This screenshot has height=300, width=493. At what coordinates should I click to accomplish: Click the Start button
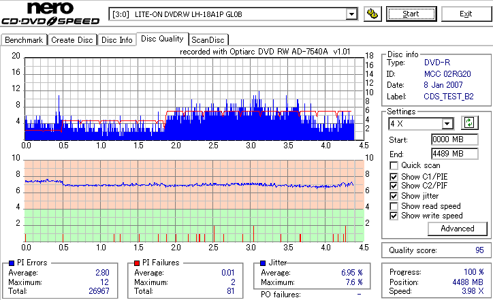click(x=411, y=14)
